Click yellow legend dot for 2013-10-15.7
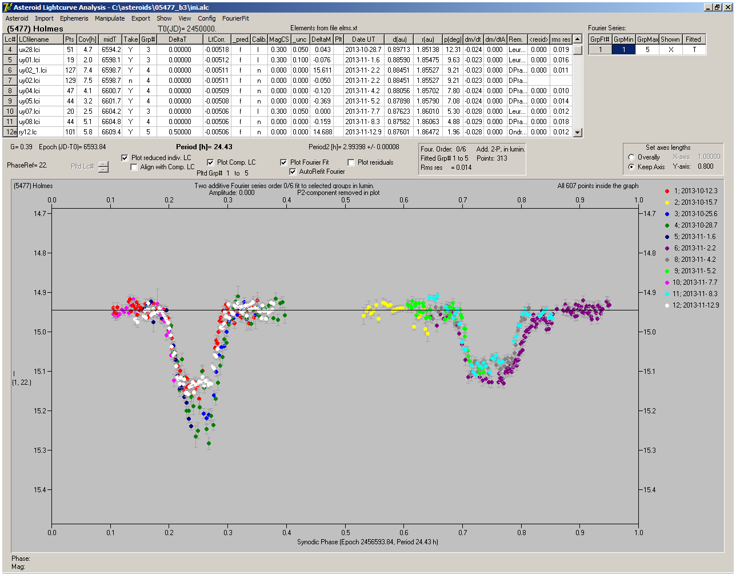 667,202
